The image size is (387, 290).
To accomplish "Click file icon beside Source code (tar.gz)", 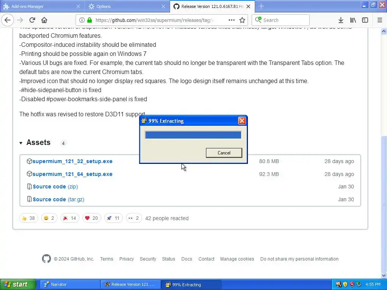I will point(29,199).
